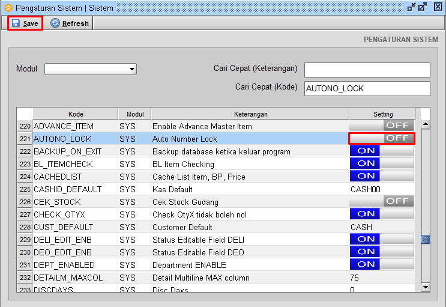Select the ADVANCE_ITEM code cell
Screen dimensions: 446x307
tap(75, 126)
